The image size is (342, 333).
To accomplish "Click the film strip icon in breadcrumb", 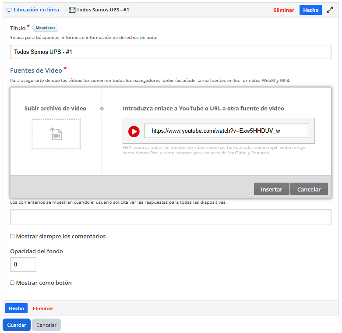I will point(72,10).
